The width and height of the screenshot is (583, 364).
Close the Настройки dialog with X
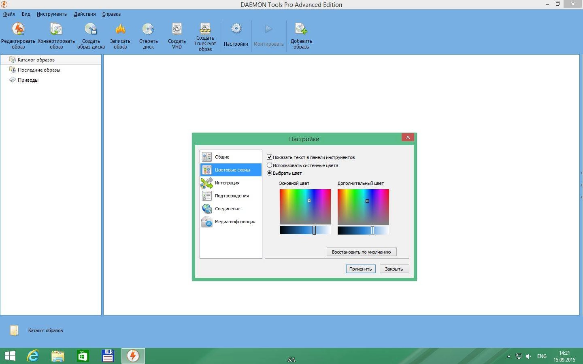click(408, 137)
